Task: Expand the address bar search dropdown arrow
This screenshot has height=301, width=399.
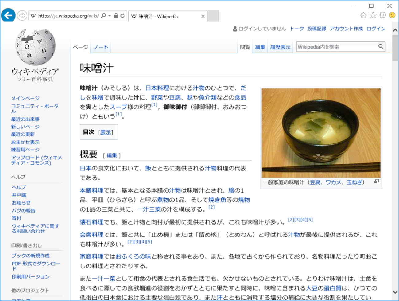Action: [x=110, y=16]
